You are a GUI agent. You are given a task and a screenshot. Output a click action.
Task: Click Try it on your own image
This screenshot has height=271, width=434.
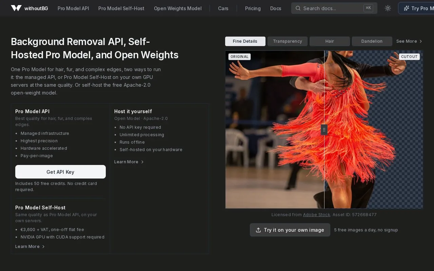(x=290, y=230)
